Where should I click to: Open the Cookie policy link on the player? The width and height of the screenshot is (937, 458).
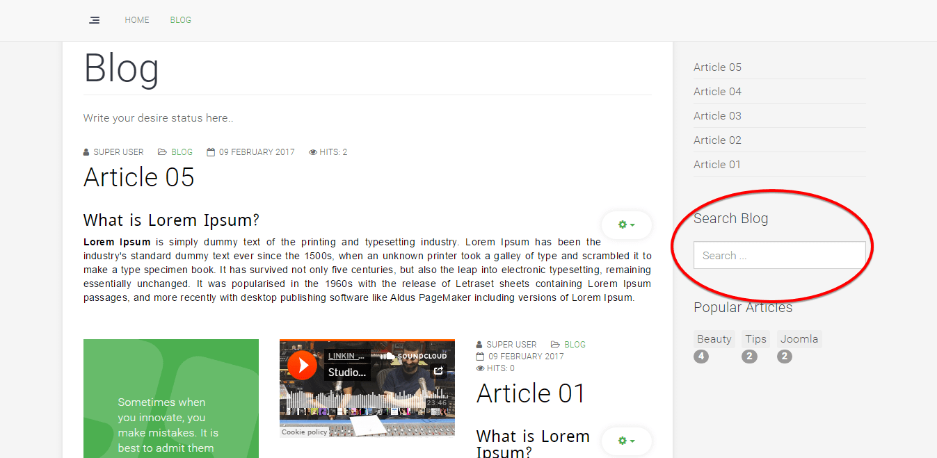point(305,432)
